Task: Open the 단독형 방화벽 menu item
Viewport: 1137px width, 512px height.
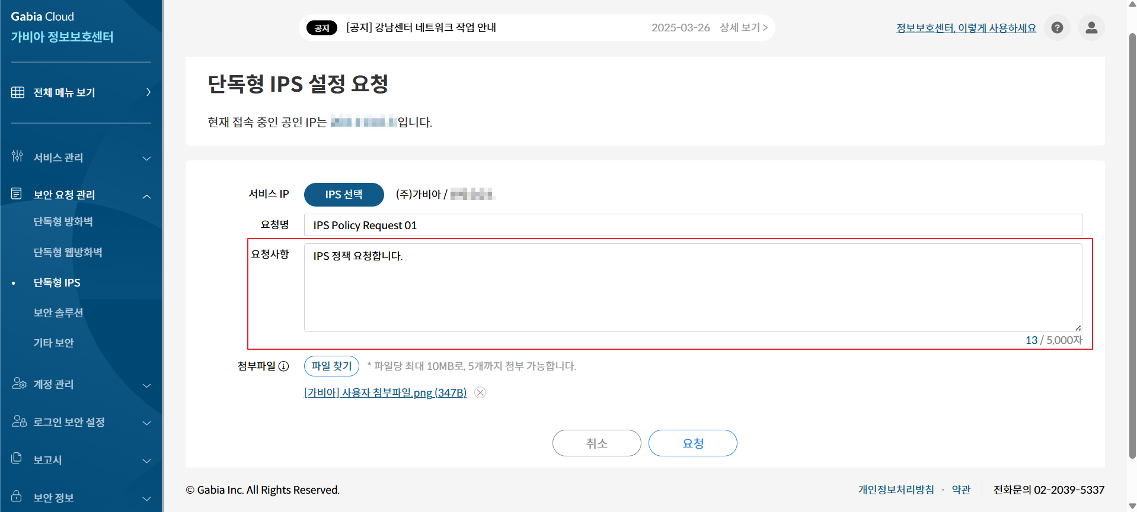Action: tap(63, 221)
